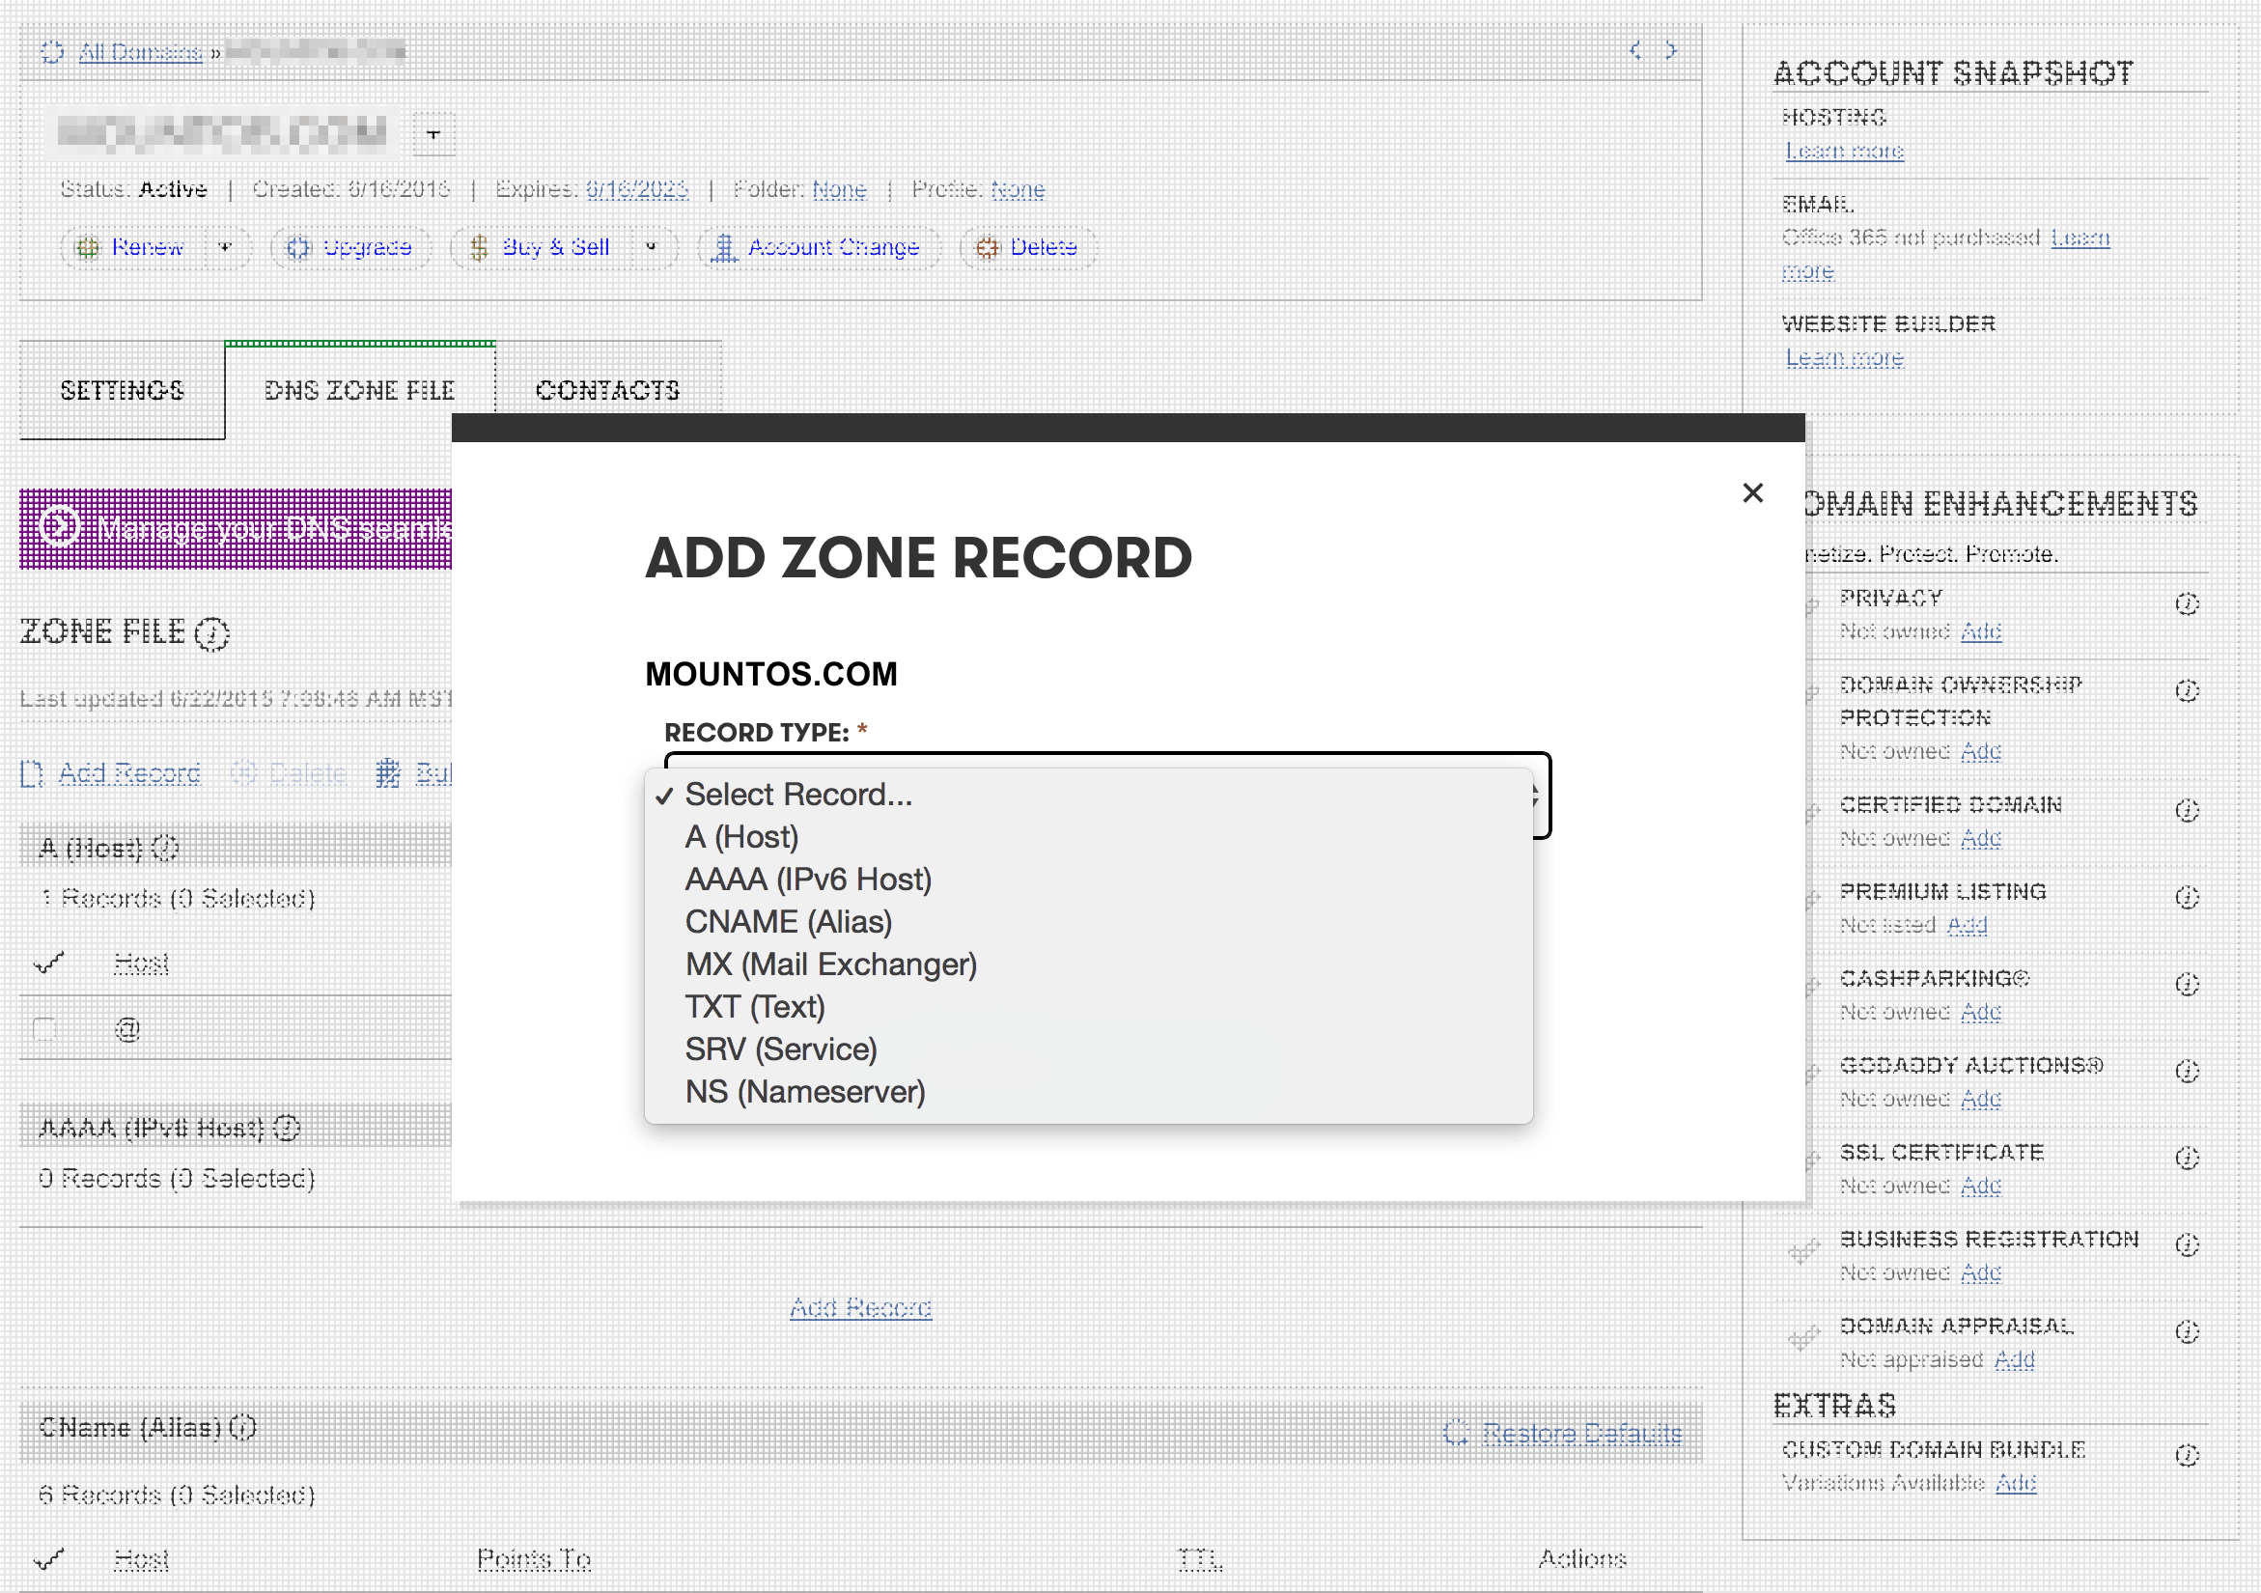Viewport: 2261px width, 1593px height.
Task: Click the Account Change button
Action: coord(819,247)
